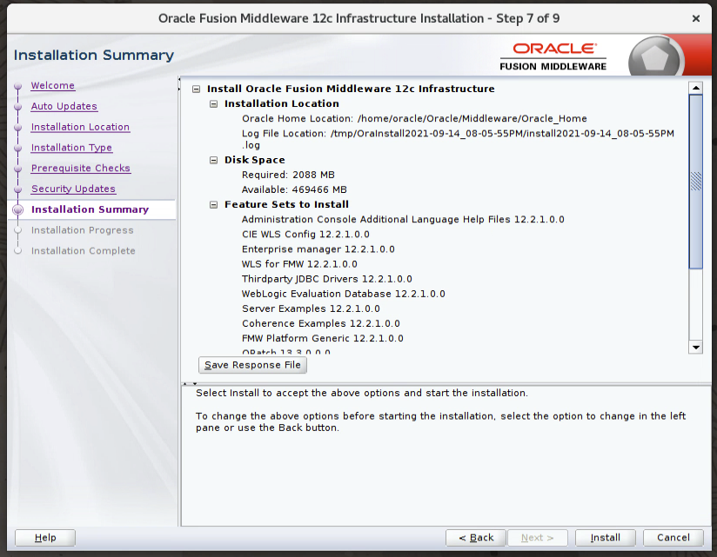Click the Security Updates step bullet icon
717x557 pixels.
[x=17, y=189]
